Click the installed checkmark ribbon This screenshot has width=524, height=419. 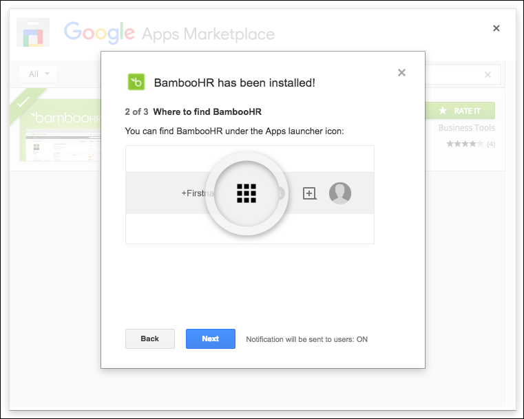pyautogui.click(x=24, y=101)
